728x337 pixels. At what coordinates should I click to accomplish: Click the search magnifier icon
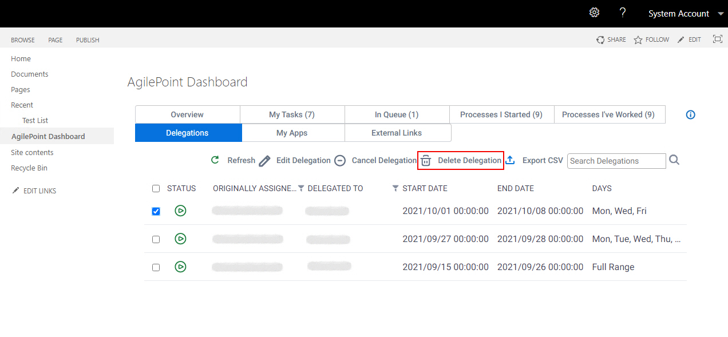point(674,160)
